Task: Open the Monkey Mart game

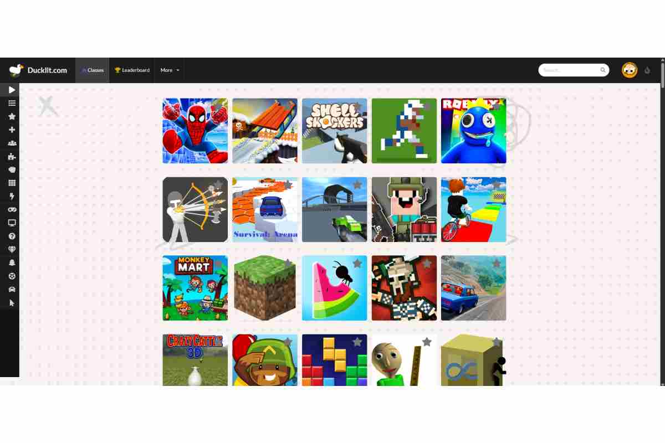Action: tap(195, 288)
